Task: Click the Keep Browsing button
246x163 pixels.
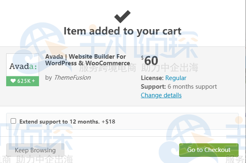Action: coord(35,150)
